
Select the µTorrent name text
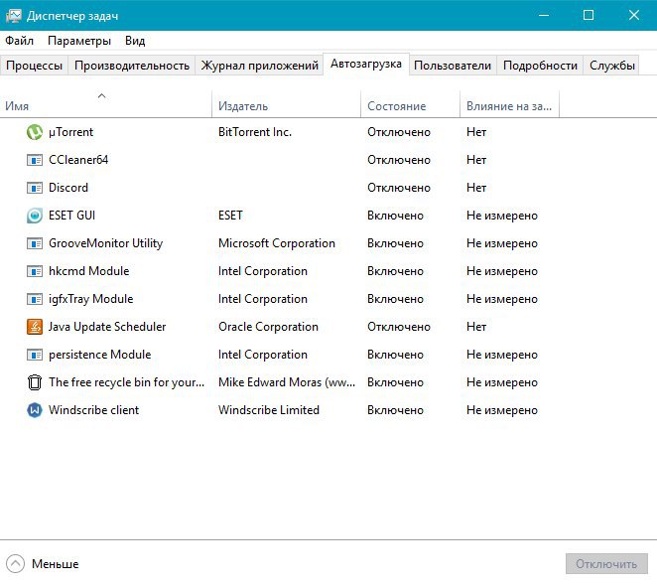70,132
